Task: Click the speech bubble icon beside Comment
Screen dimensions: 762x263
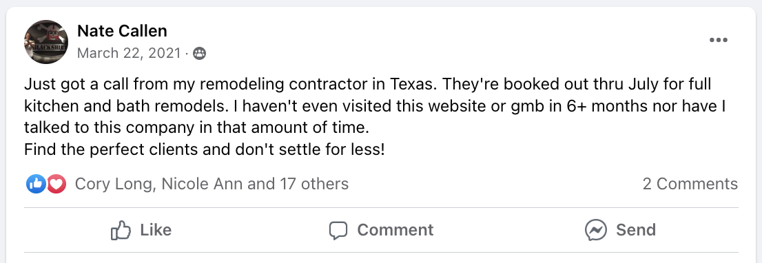Action: [x=338, y=231]
